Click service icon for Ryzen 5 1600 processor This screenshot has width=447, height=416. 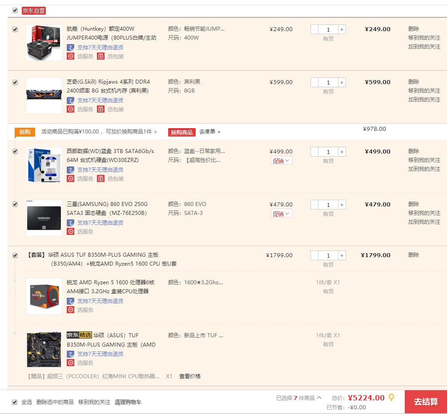[x=70, y=310]
